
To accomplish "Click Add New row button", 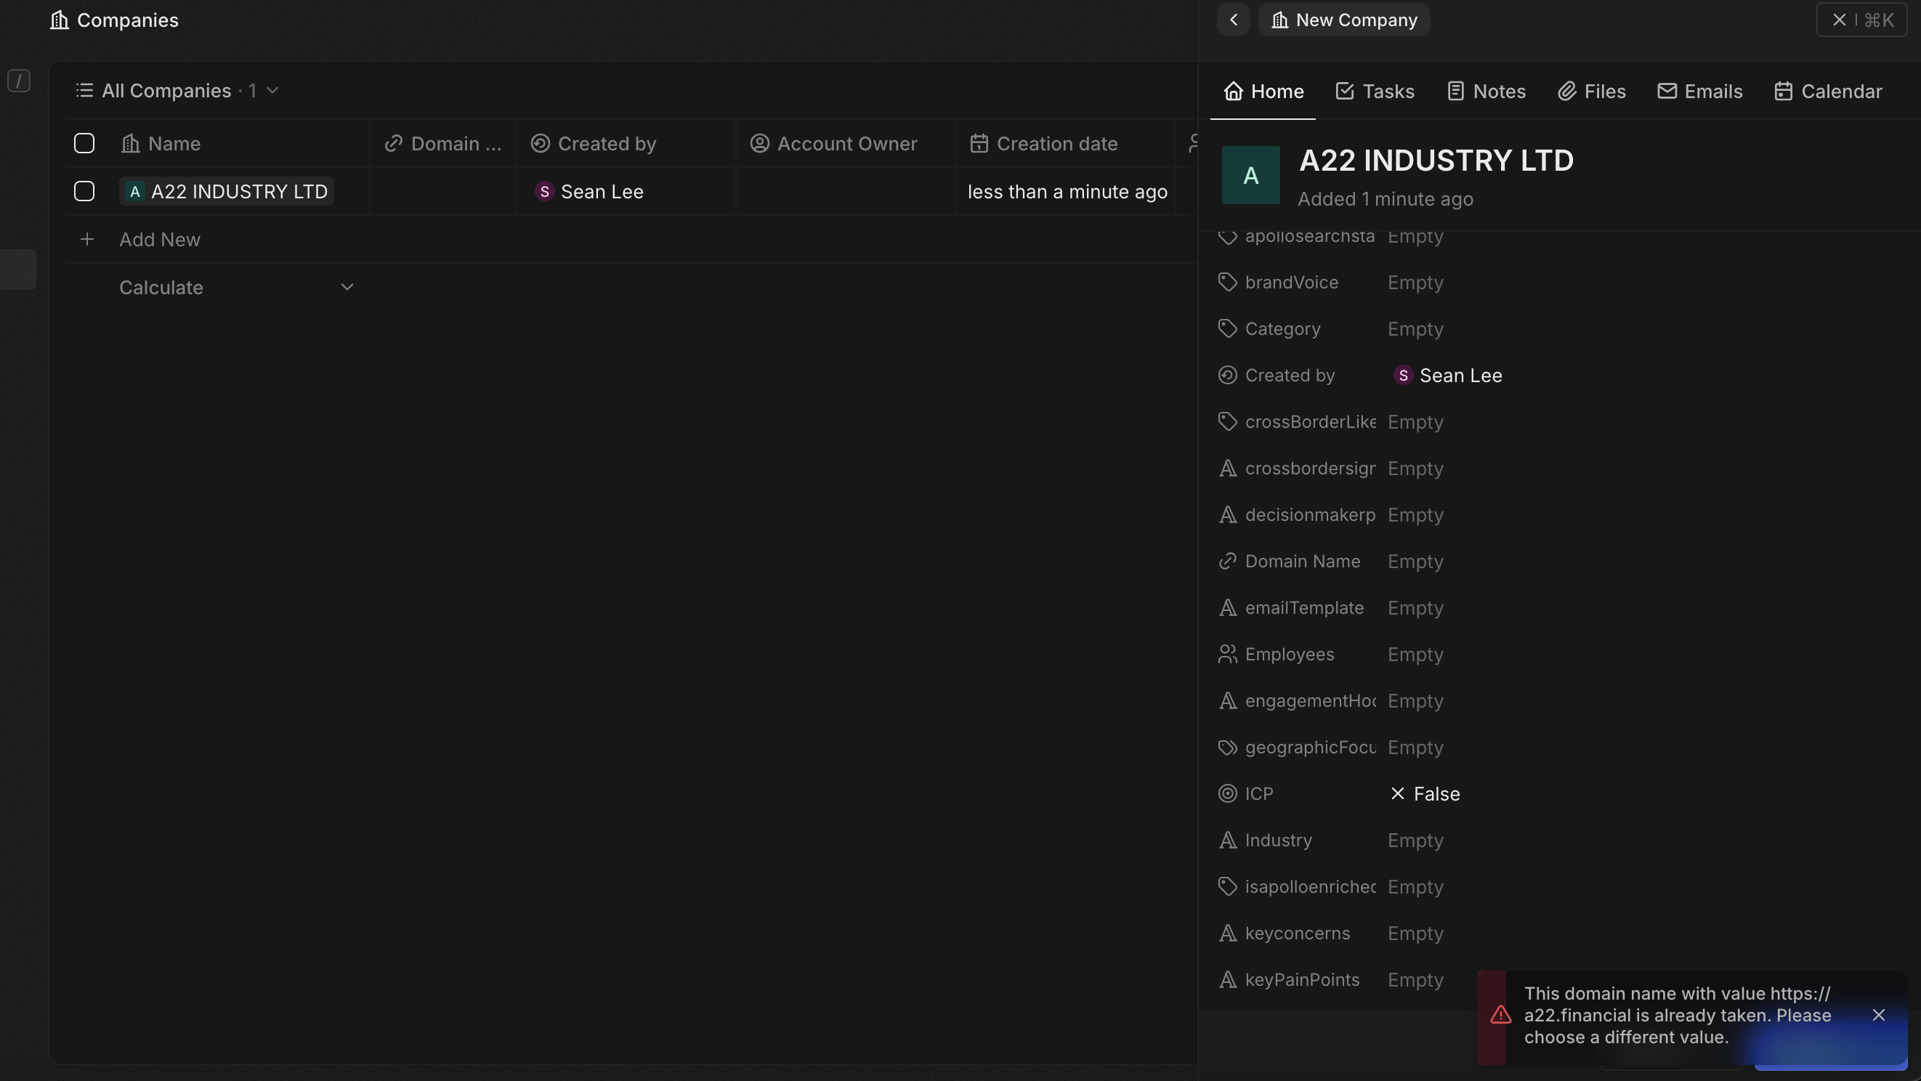I will click(160, 239).
